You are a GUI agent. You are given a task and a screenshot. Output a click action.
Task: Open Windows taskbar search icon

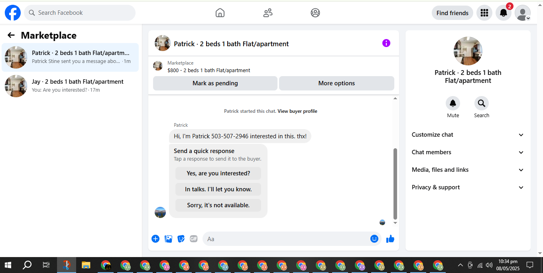(27, 265)
